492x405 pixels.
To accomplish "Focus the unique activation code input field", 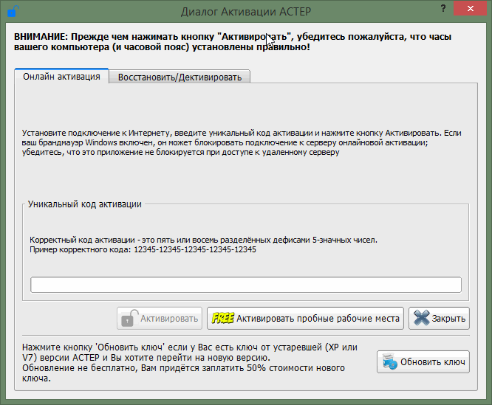I will [x=246, y=285].
